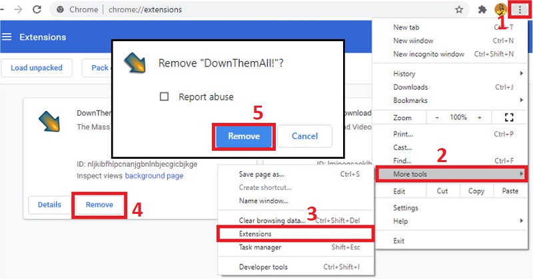
Task: Confirm Remove in the dialog
Action: [x=244, y=136]
